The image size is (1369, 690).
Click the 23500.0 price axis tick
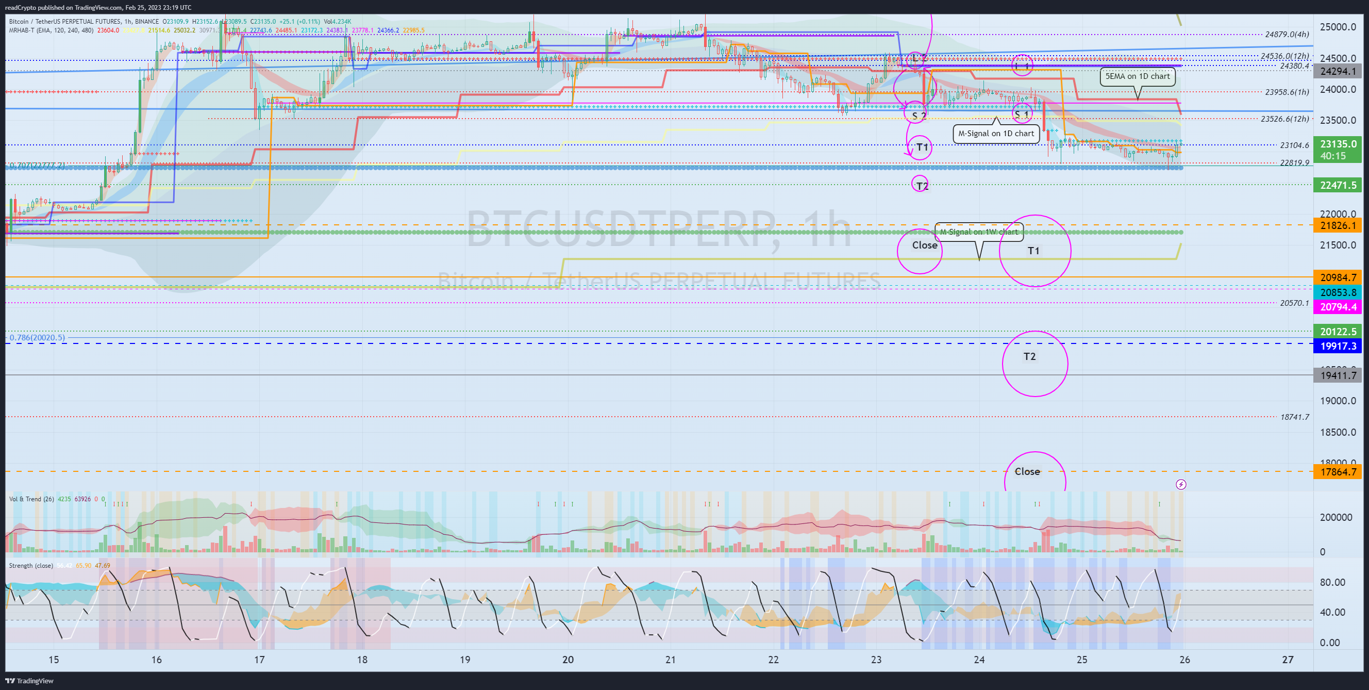1338,120
